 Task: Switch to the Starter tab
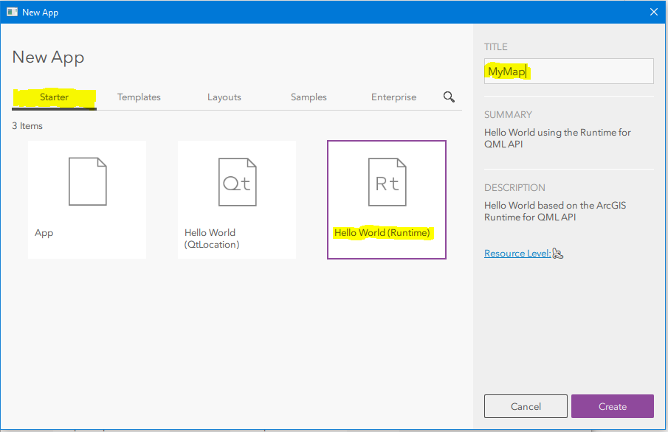pyautogui.click(x=54, y=97)
